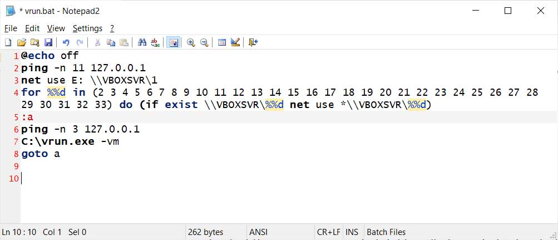The height and width of the screenshot is (240, 558).
Task: Zoom in with the magnifier plus icon
Action: click(191, 43)
